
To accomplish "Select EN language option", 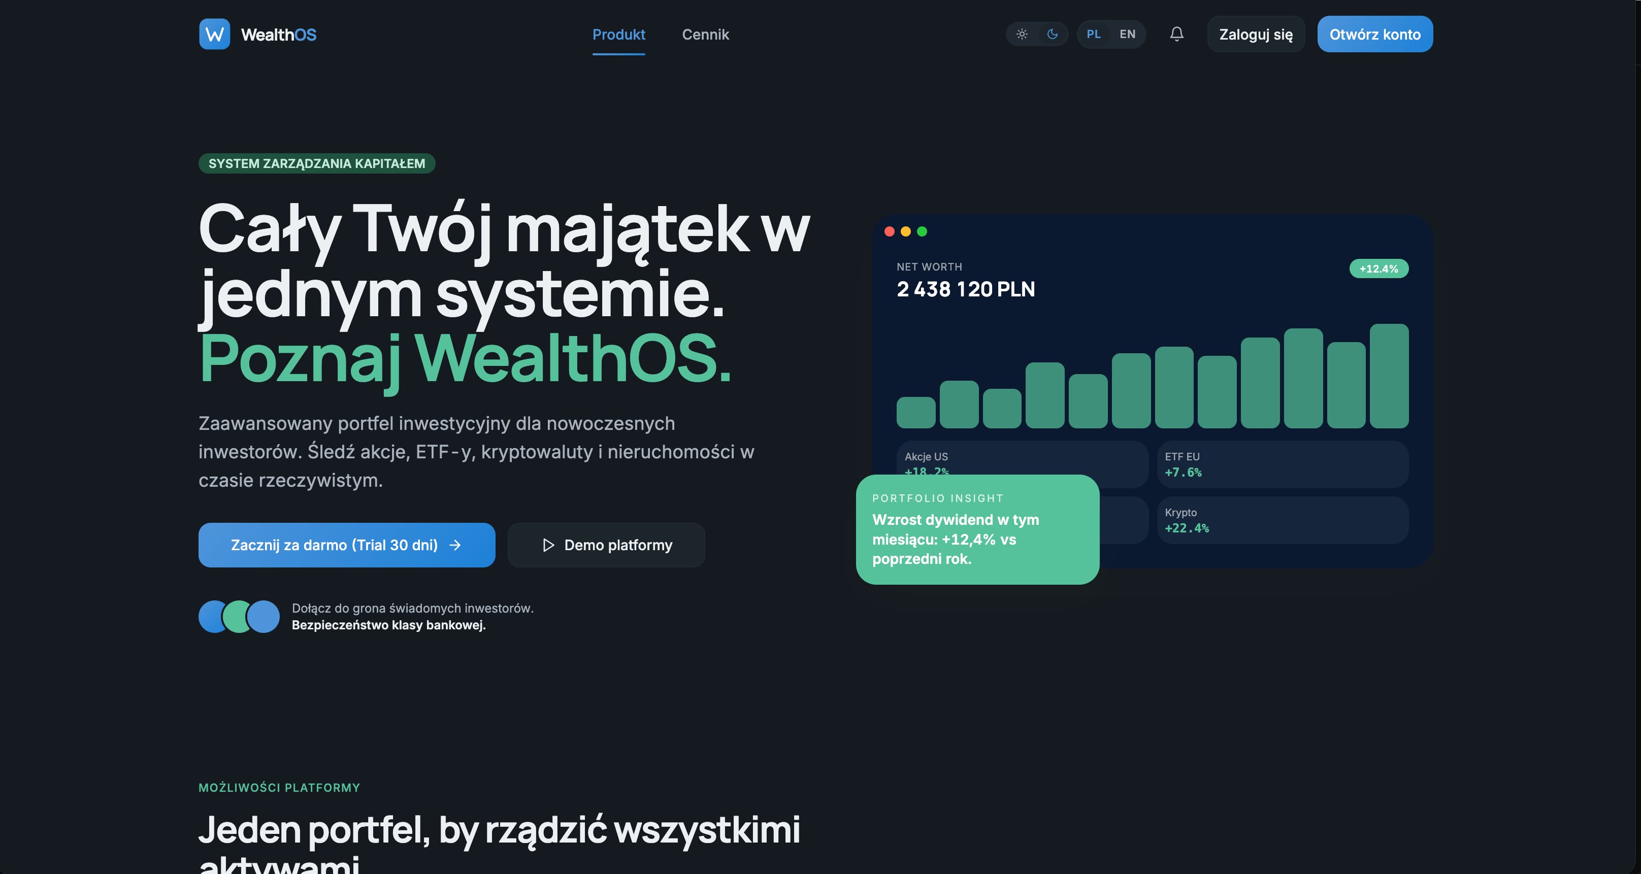I will [x=1127, y=34].
